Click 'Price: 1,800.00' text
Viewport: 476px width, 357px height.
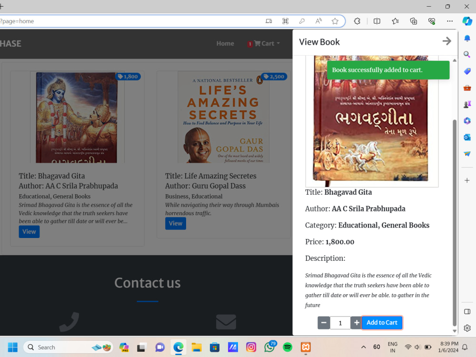(330, 242)
